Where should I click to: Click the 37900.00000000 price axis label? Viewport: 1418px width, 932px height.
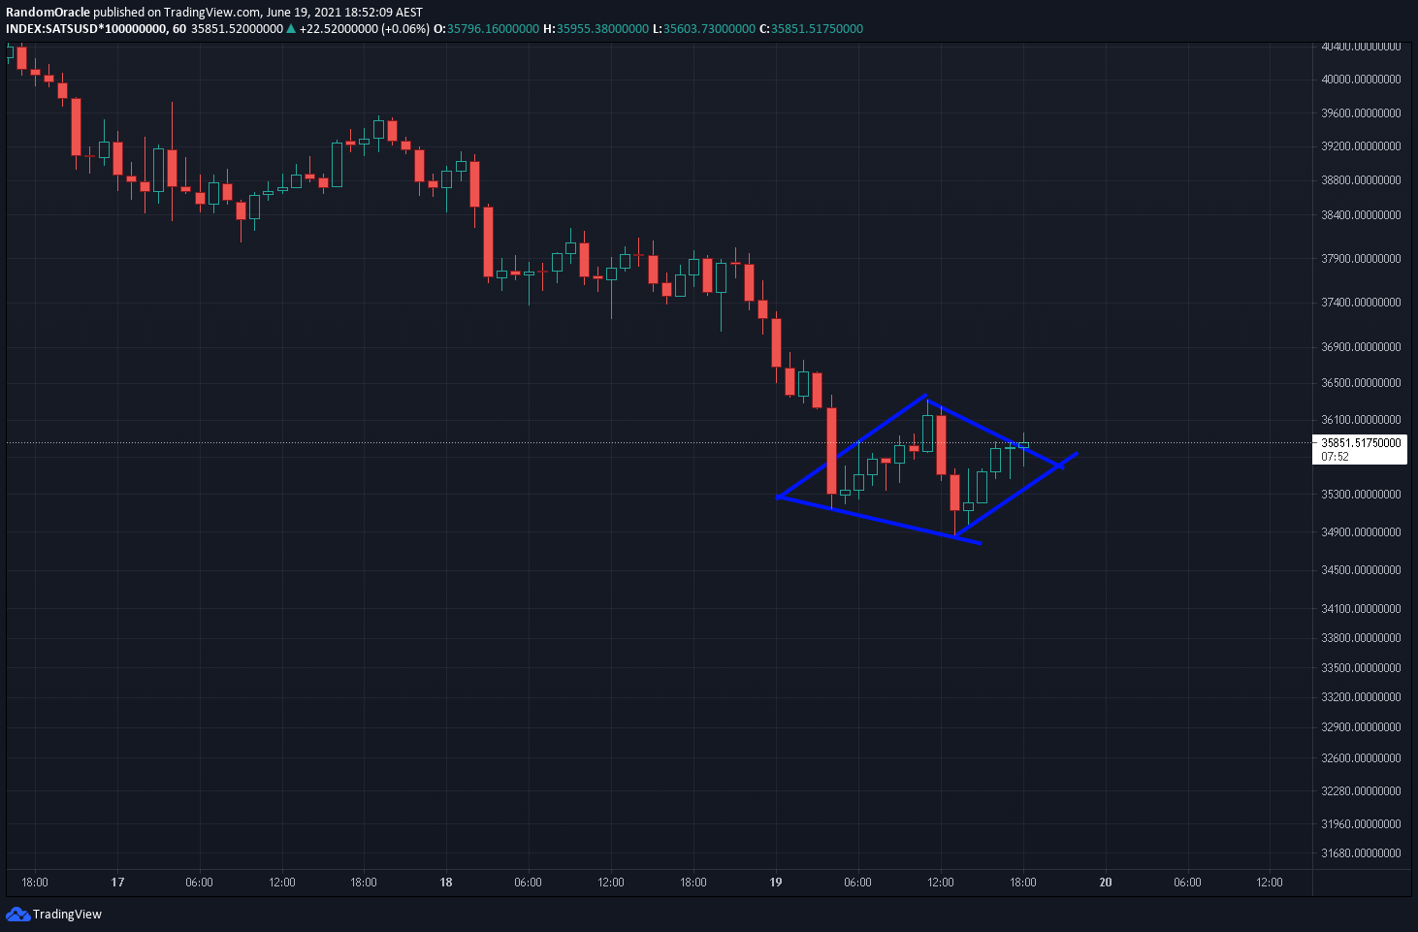tap(1361, 259)
